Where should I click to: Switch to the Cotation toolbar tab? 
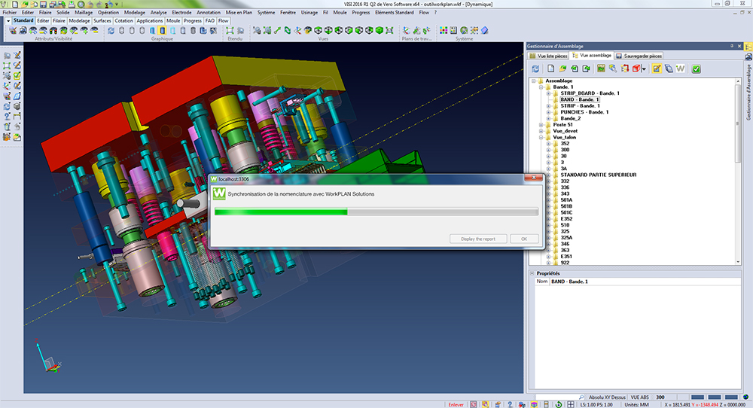point(123,20)
